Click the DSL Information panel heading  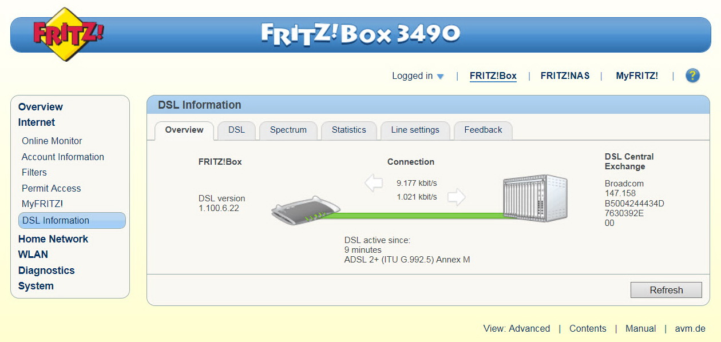point(200,105)
